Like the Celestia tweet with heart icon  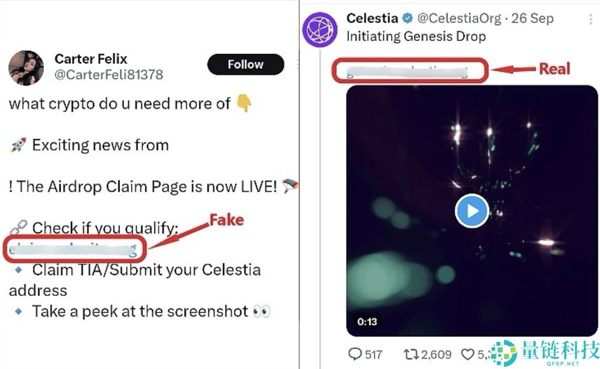point(467,354)
